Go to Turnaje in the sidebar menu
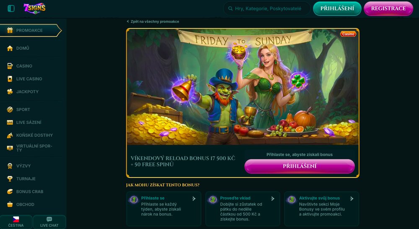Viewport: 419px width, 229px height. [x=26, y=179]
